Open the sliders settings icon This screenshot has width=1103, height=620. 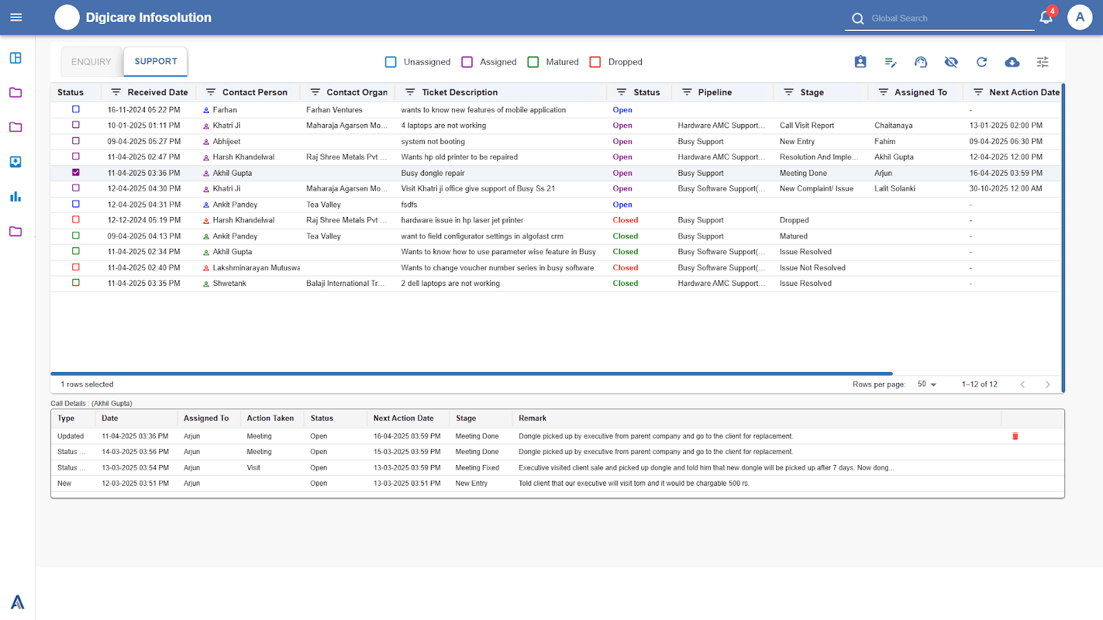(1042, 62)
